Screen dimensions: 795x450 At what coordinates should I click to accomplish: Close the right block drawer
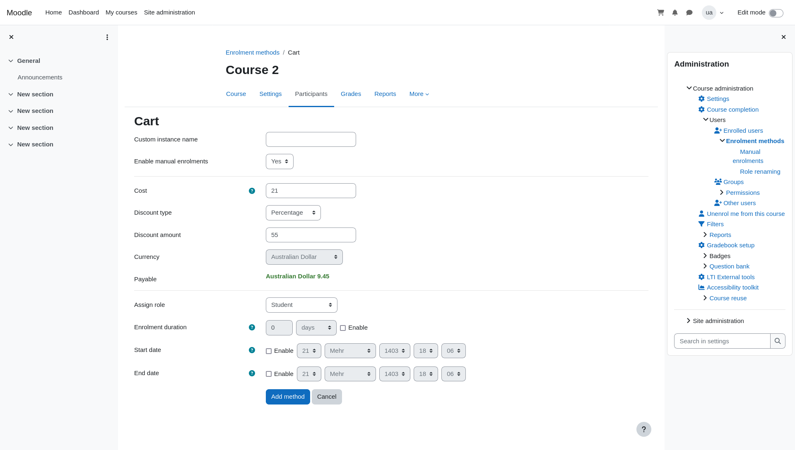pos(783,37)
